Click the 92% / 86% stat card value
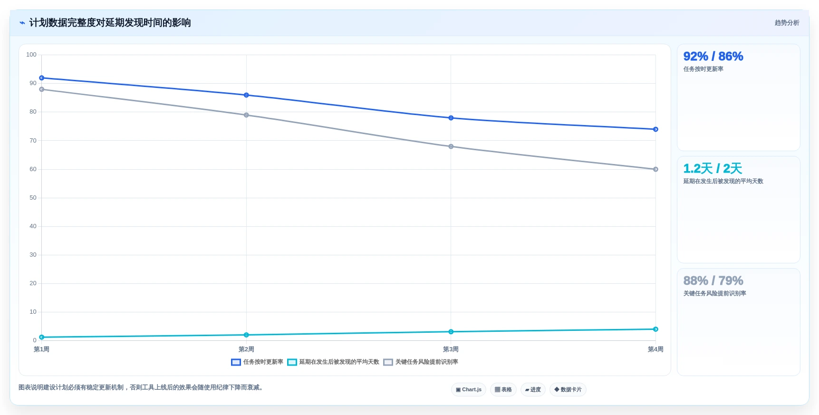Image resolution: width=819 pixels, height=415 pixels. tap(713, 56)
